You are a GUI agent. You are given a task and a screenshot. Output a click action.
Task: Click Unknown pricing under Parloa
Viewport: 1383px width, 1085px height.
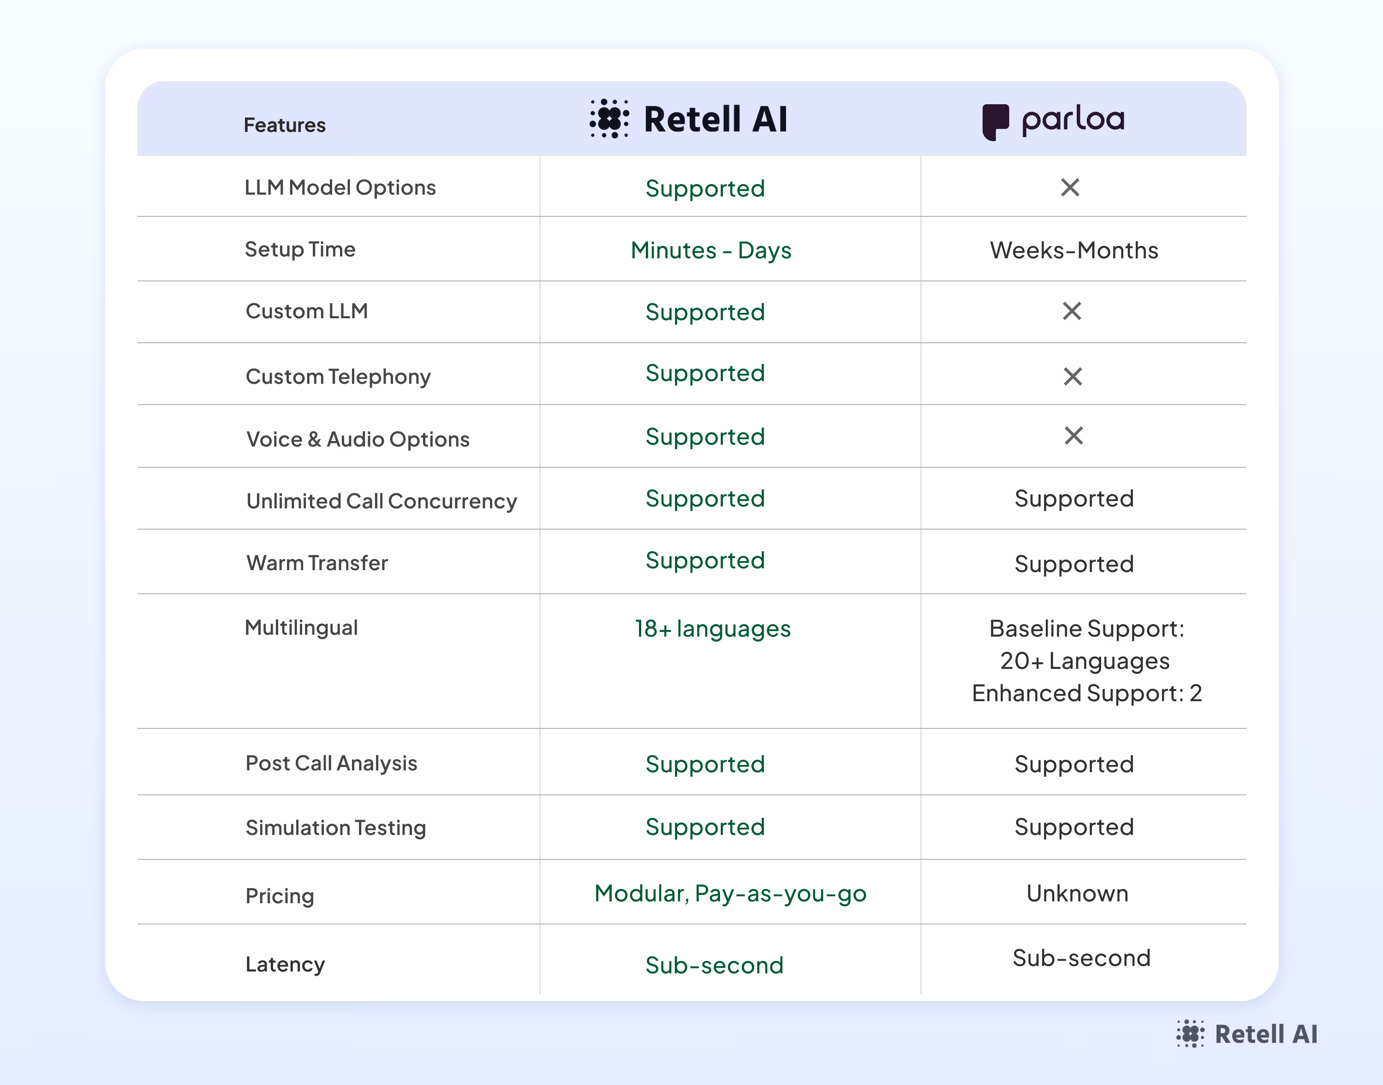pos(1078,894)
